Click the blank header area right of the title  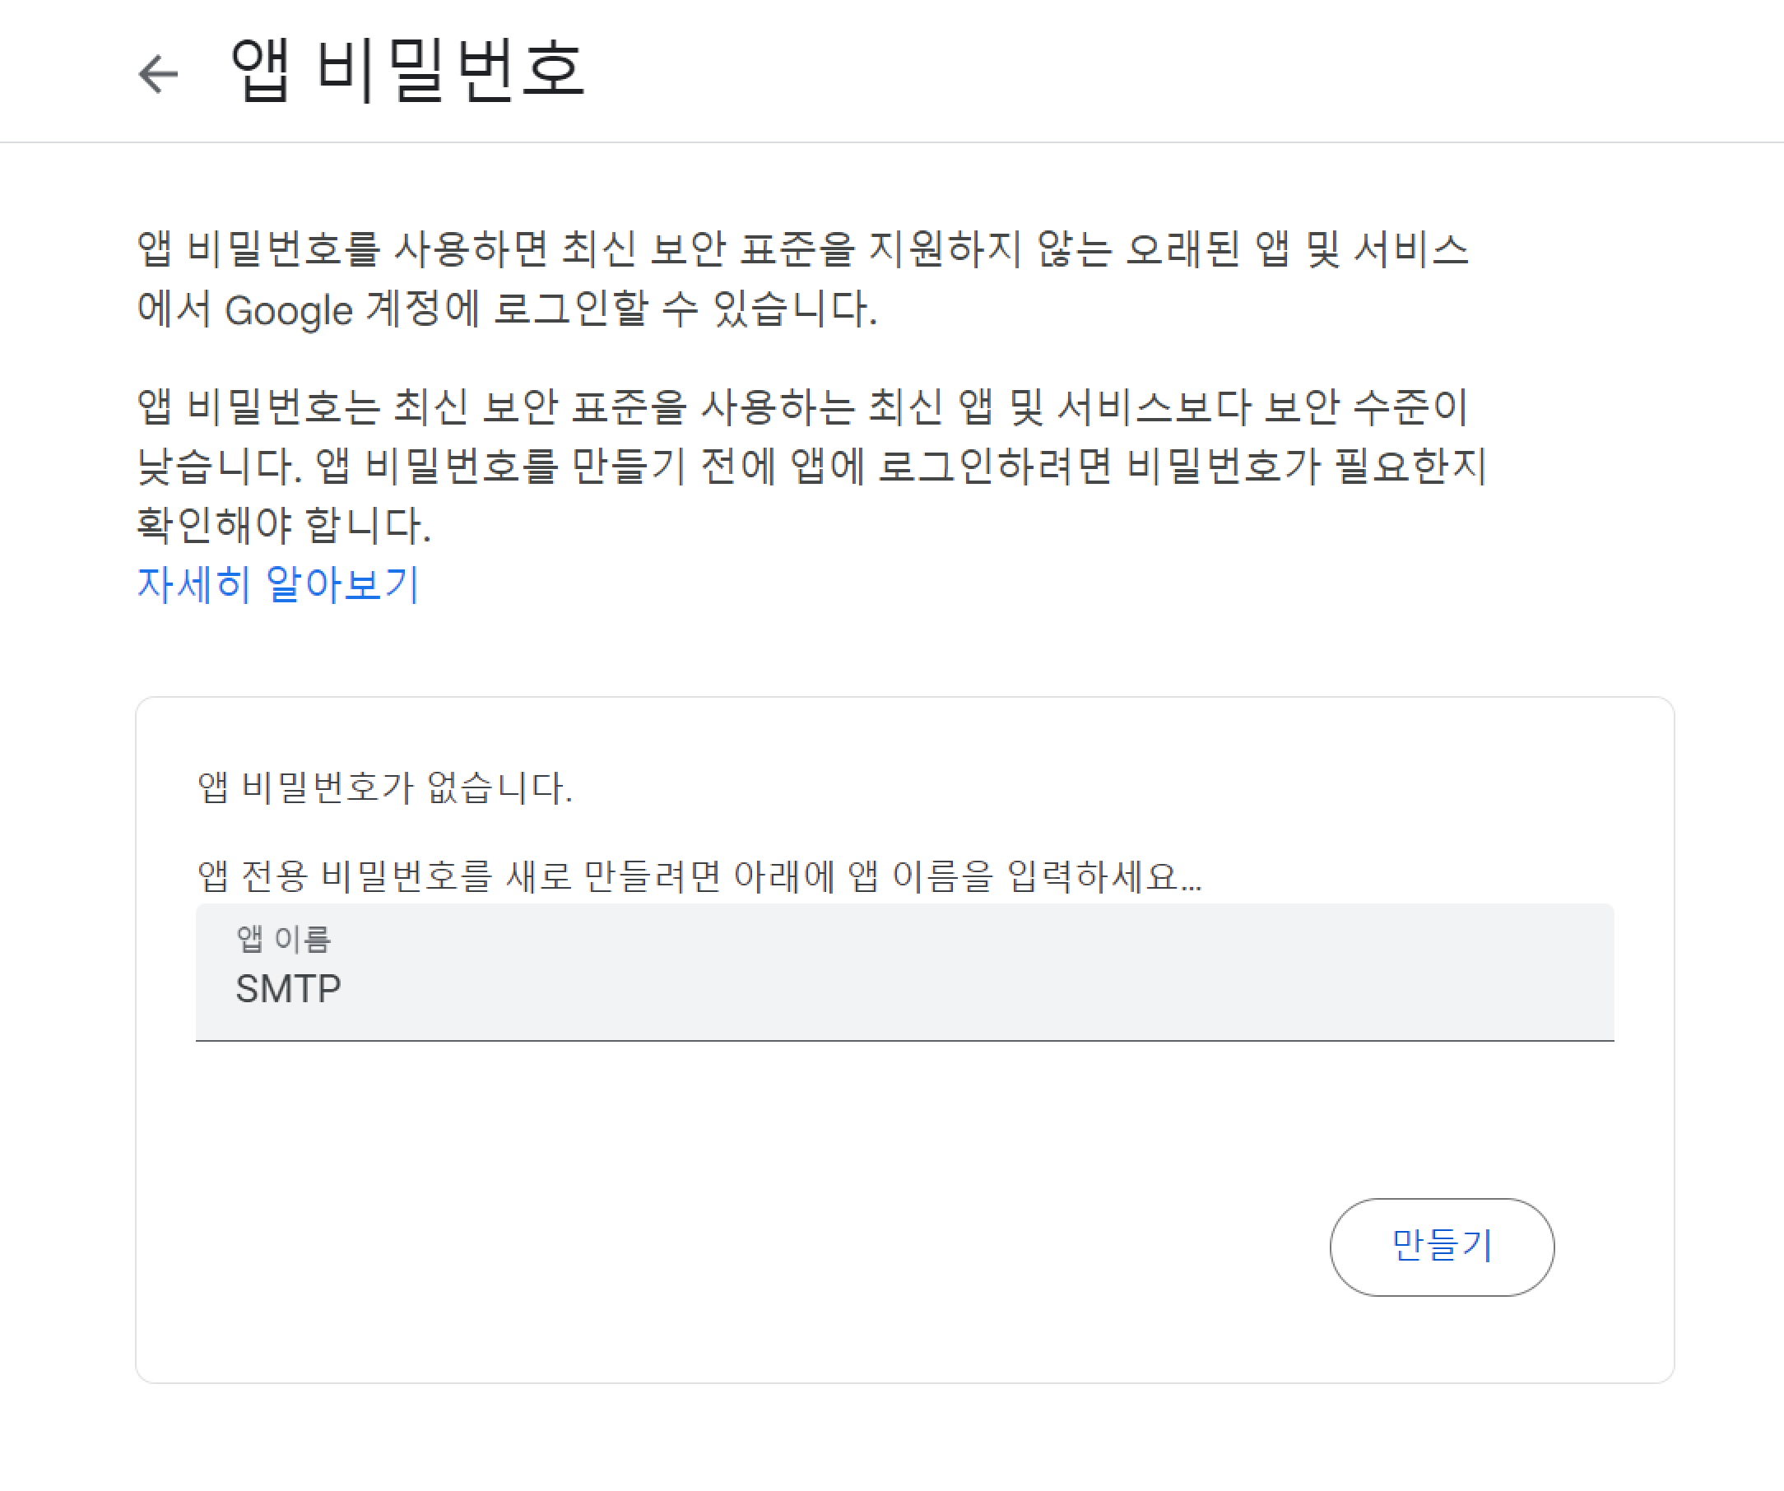[x=1189, y=72]
